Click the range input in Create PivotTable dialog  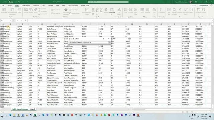pos(88,43)
